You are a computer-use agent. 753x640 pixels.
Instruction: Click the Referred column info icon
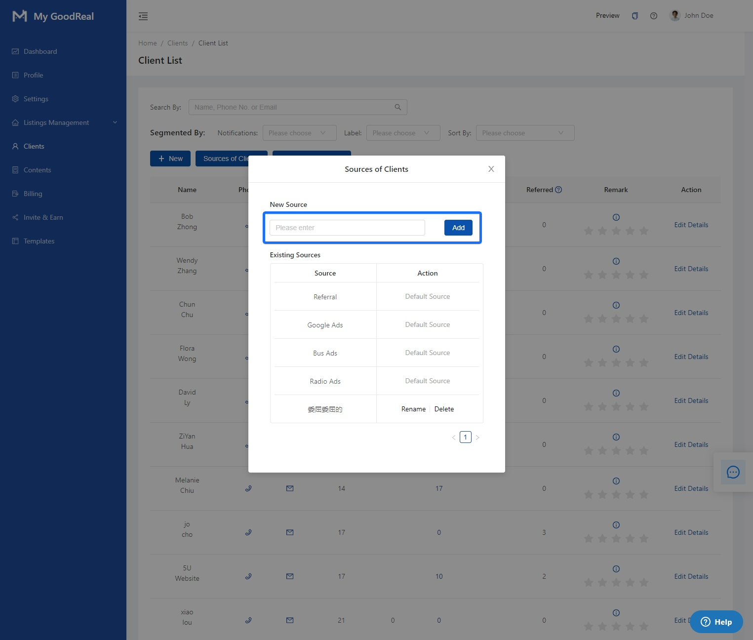tap(558, 190)
